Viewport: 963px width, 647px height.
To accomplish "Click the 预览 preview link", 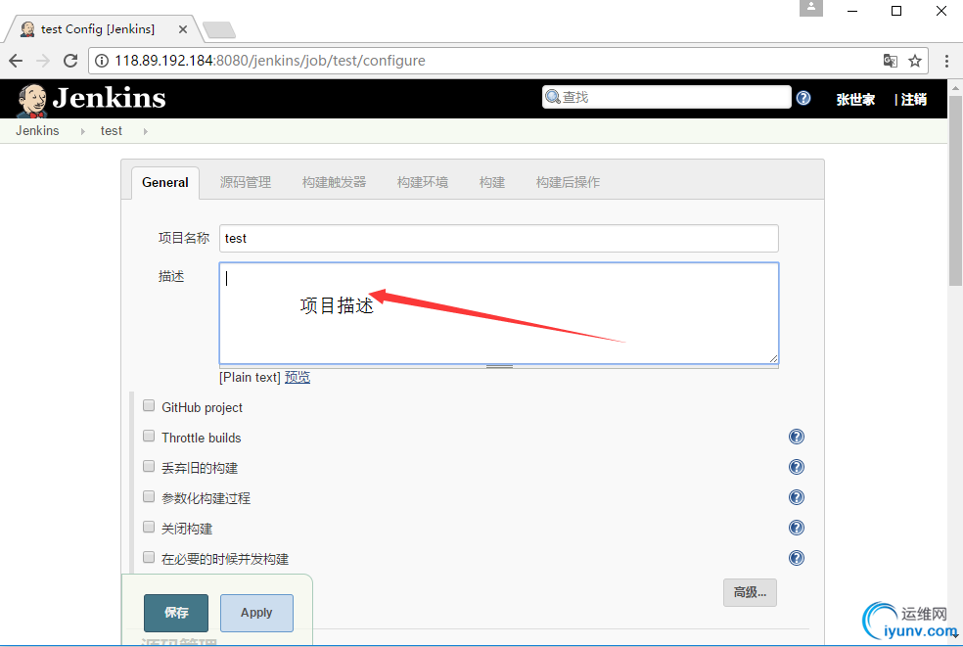I will (298, 377).
